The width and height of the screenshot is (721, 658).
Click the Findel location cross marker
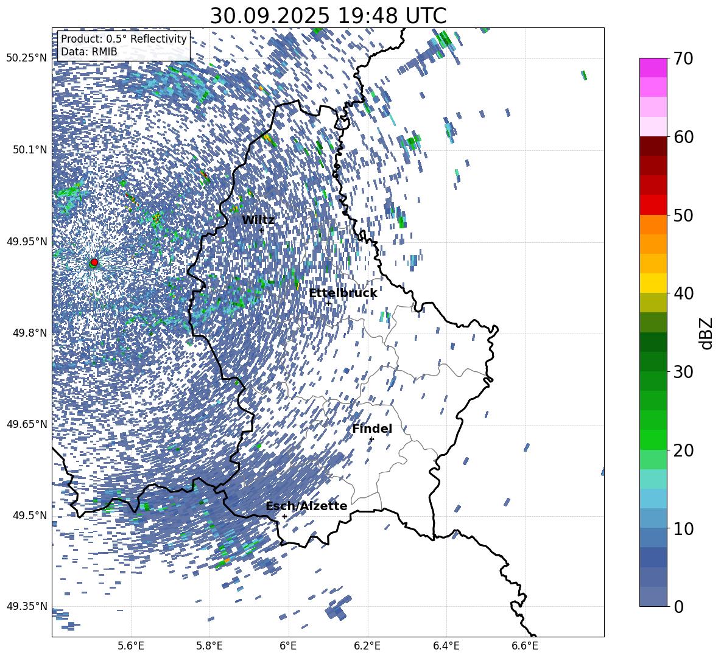[371, 439]
